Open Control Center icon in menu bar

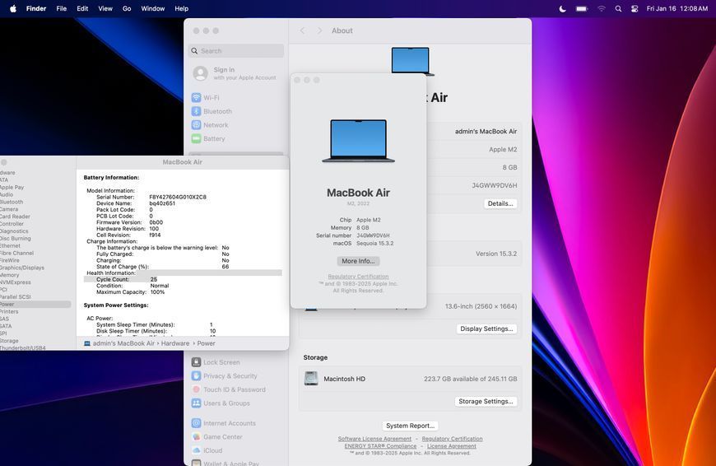[635, 8]
